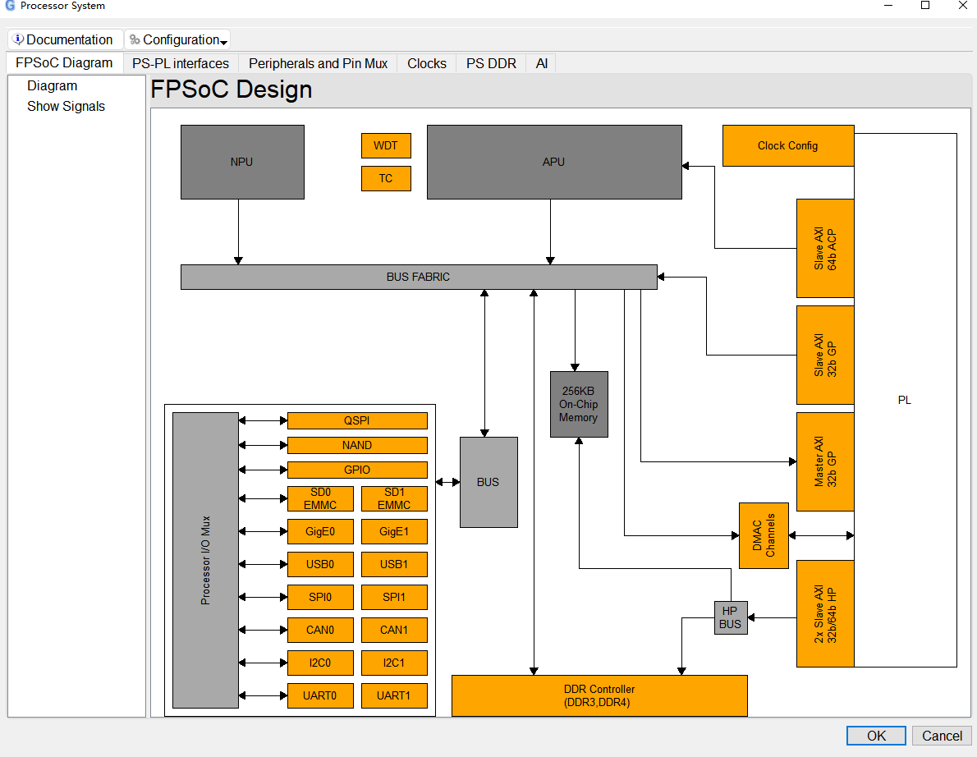Screen dimensions: 977x757
Task: Click the Processor I/O Mux block
Action: pos(205,560)
